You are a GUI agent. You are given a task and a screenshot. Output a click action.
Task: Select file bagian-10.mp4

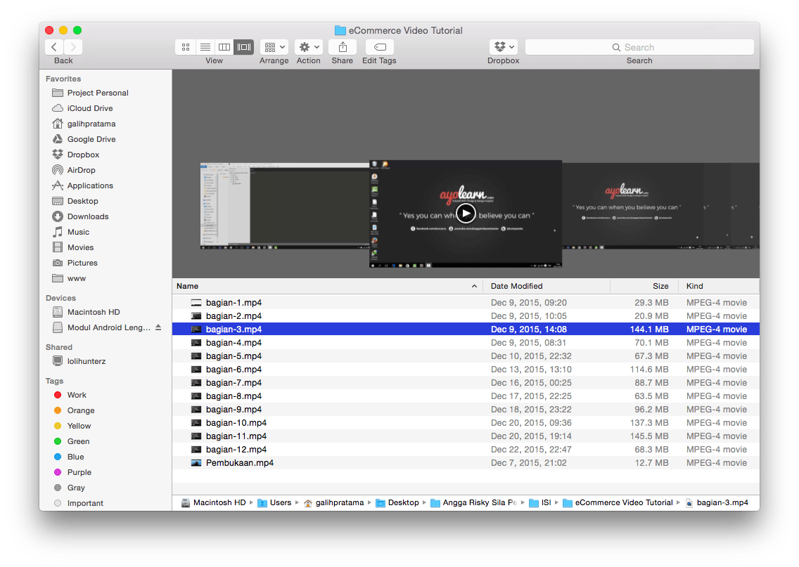click(x=466, y=423)
